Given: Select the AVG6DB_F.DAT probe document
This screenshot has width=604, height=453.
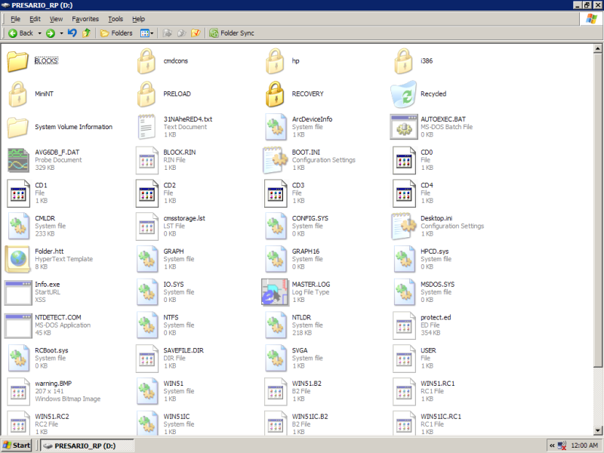Looking at the screenshot, I should tap(17, 160).
